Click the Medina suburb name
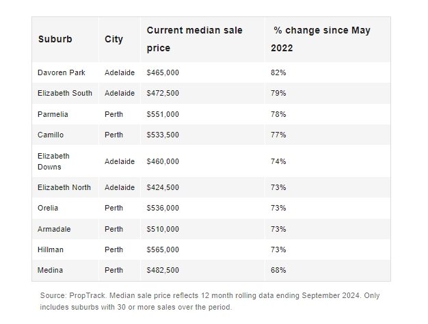The width and height of the screenshot is (428, 324). point(51,270)
